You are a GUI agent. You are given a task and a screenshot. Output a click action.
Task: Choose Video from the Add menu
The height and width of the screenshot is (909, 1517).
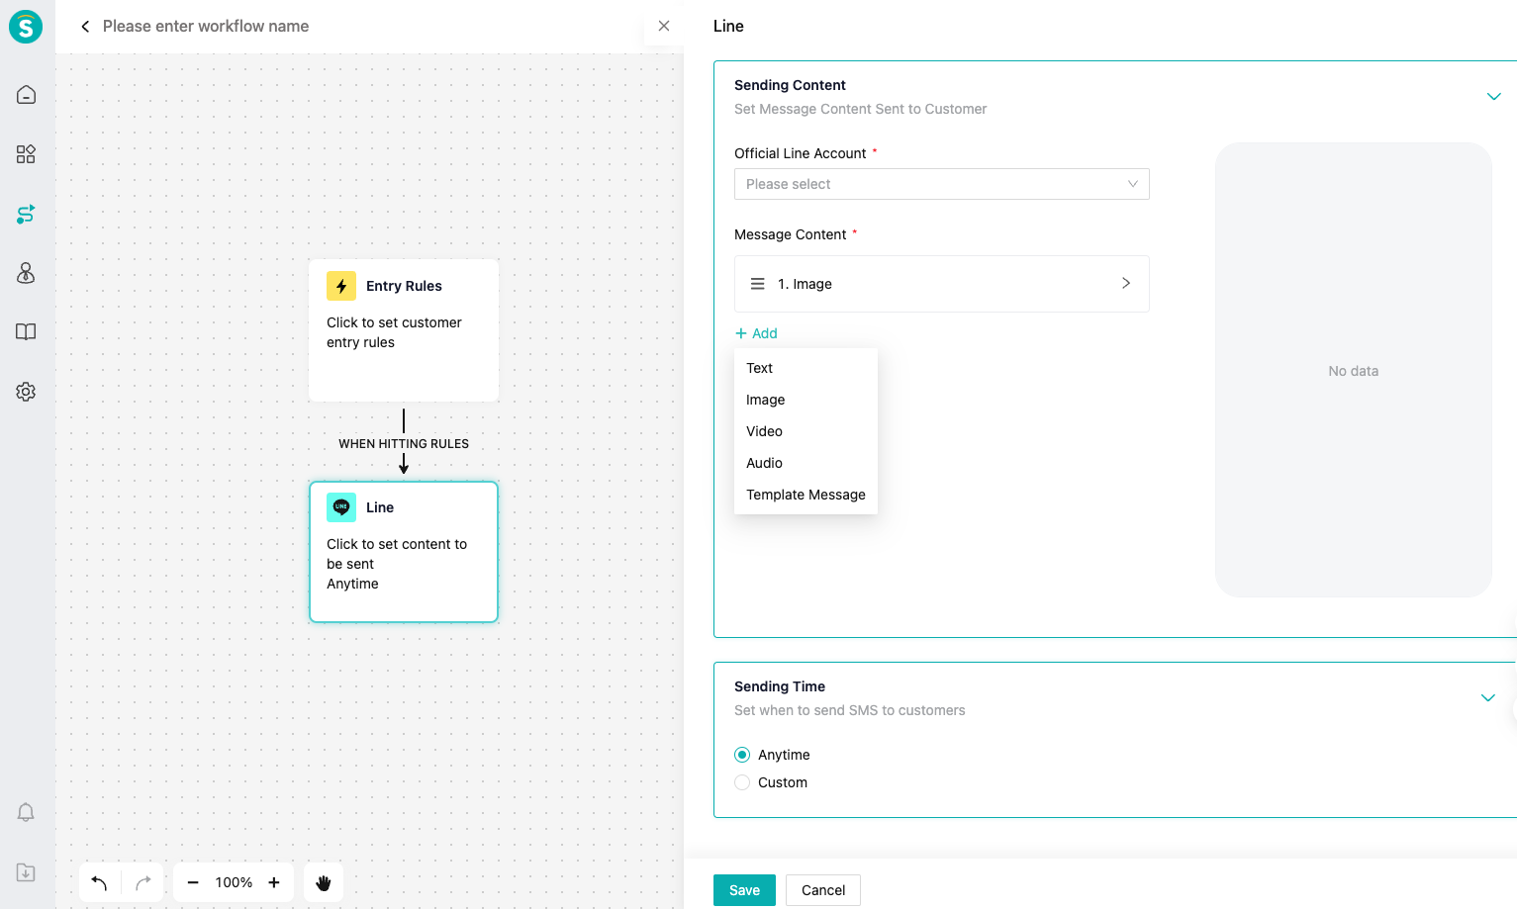(x=806, y=431)
